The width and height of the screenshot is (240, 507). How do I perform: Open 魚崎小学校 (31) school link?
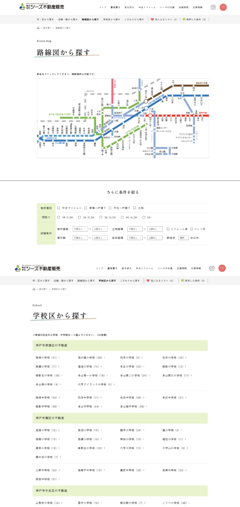pyautogui.click(x=47, y=358)
